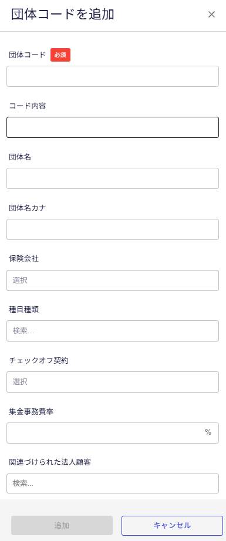Expand the チェックオフ契約 dropdown
Viewport: 226px width, 541px height.
coord(113,382)
